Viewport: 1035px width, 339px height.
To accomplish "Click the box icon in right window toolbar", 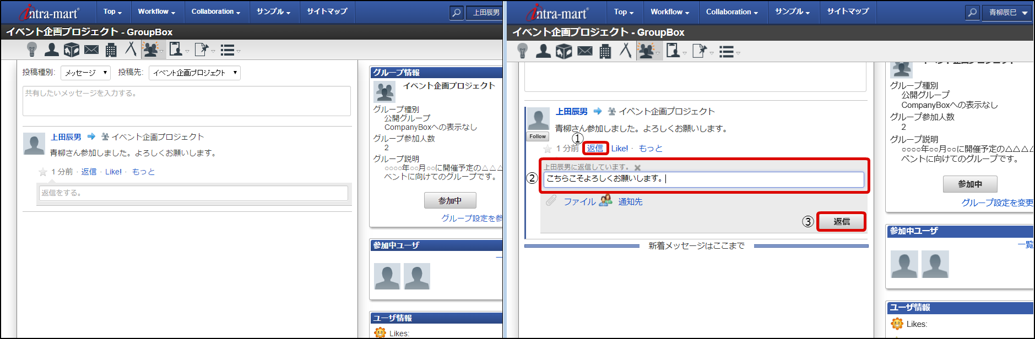I will pos(563,51).
